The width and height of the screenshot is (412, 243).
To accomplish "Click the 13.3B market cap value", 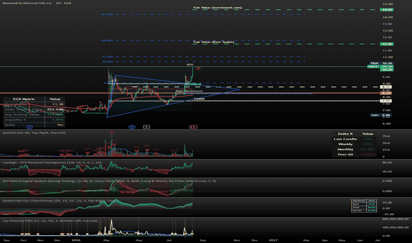I will pyautogui.click(x=58, y=104).
